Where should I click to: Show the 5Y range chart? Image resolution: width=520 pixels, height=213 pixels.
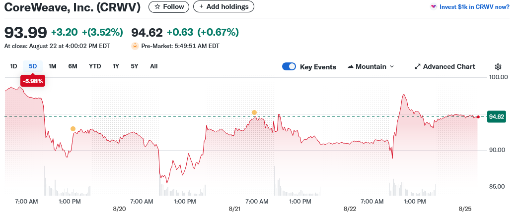point(134,66)
